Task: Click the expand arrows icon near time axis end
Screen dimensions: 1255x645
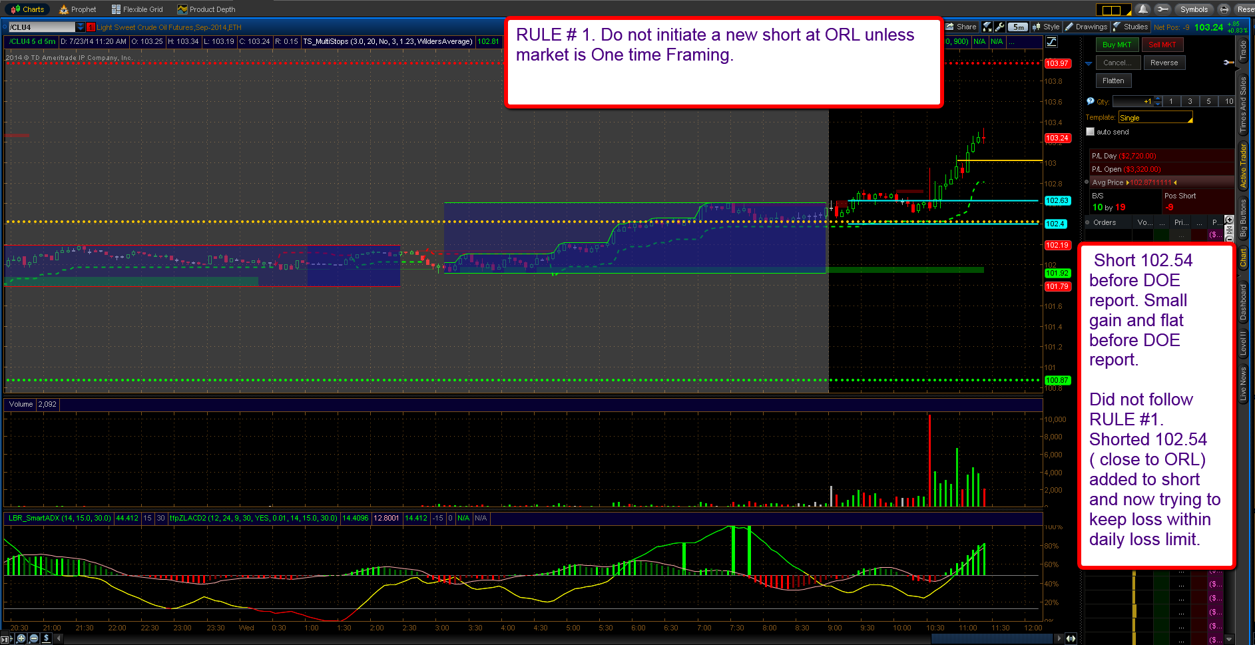Action: [x=1071, y=638]
